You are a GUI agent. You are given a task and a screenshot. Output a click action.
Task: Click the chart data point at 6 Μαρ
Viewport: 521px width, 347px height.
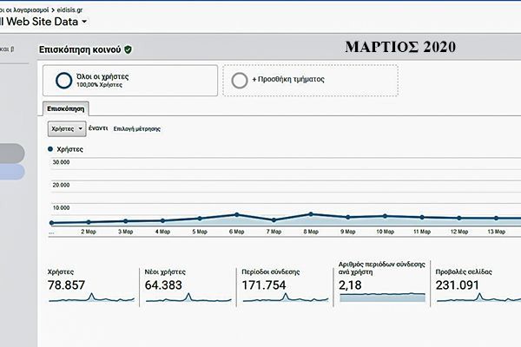(x=236, y=214)
